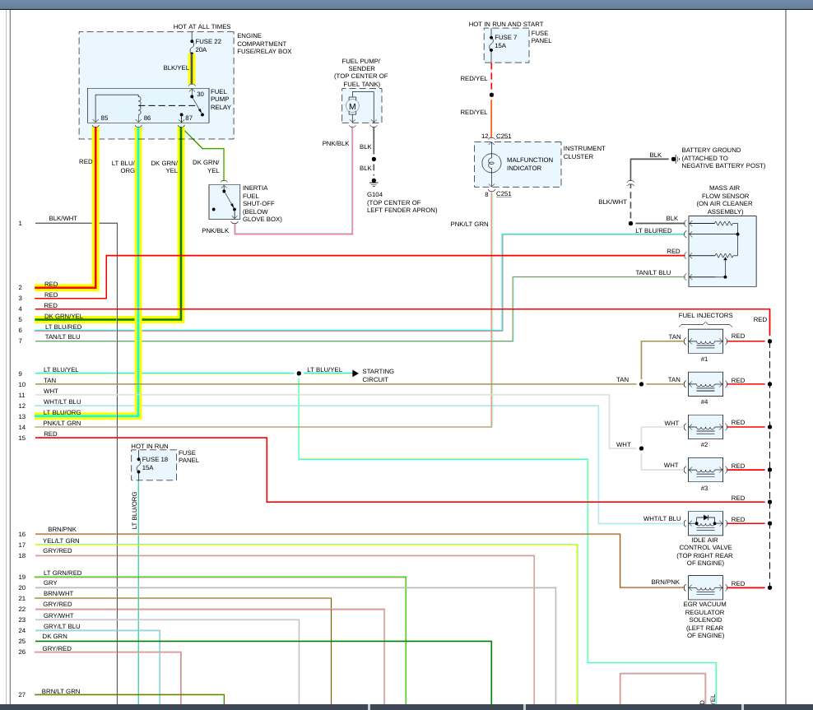Click the battery ground symbol
This screenshot has height=710, width=813.
tap(675, 159)
